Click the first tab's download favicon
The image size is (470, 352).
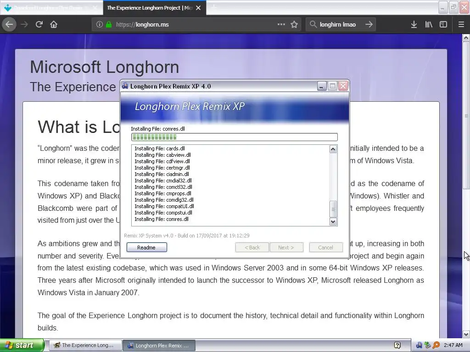pos(8,8)
